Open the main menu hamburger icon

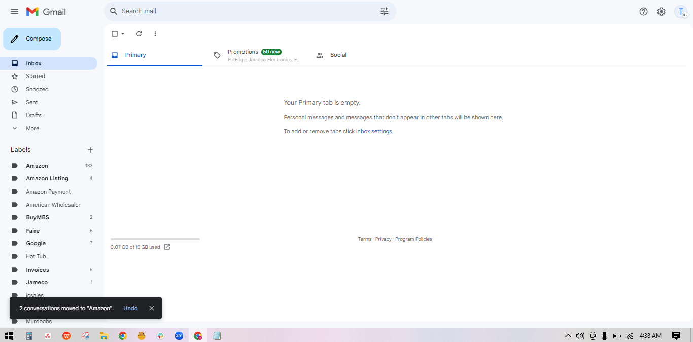(14, 12)
